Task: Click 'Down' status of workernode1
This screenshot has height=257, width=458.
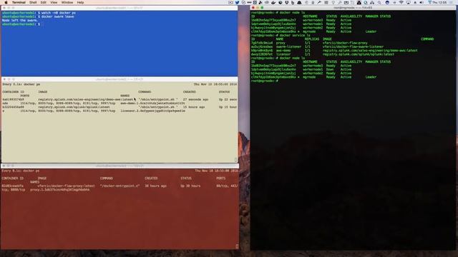Action: [330, 69]
